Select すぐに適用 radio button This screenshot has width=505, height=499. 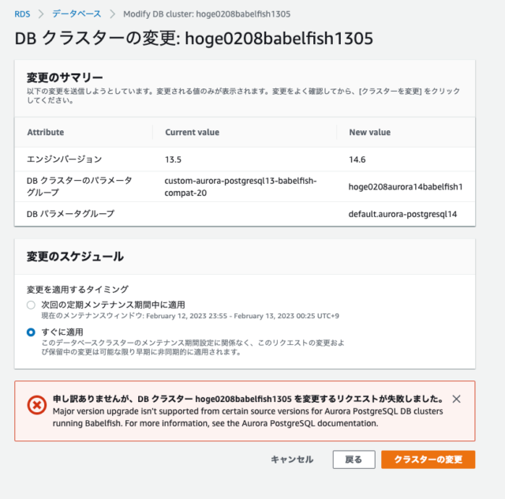tap(31, 332)
